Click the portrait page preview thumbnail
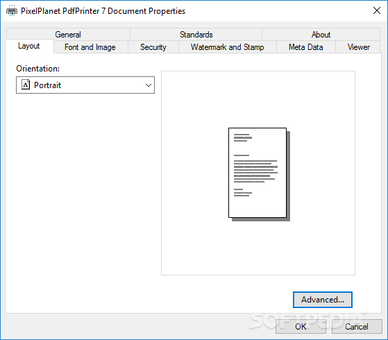388x340 pixels. (259, 174)
